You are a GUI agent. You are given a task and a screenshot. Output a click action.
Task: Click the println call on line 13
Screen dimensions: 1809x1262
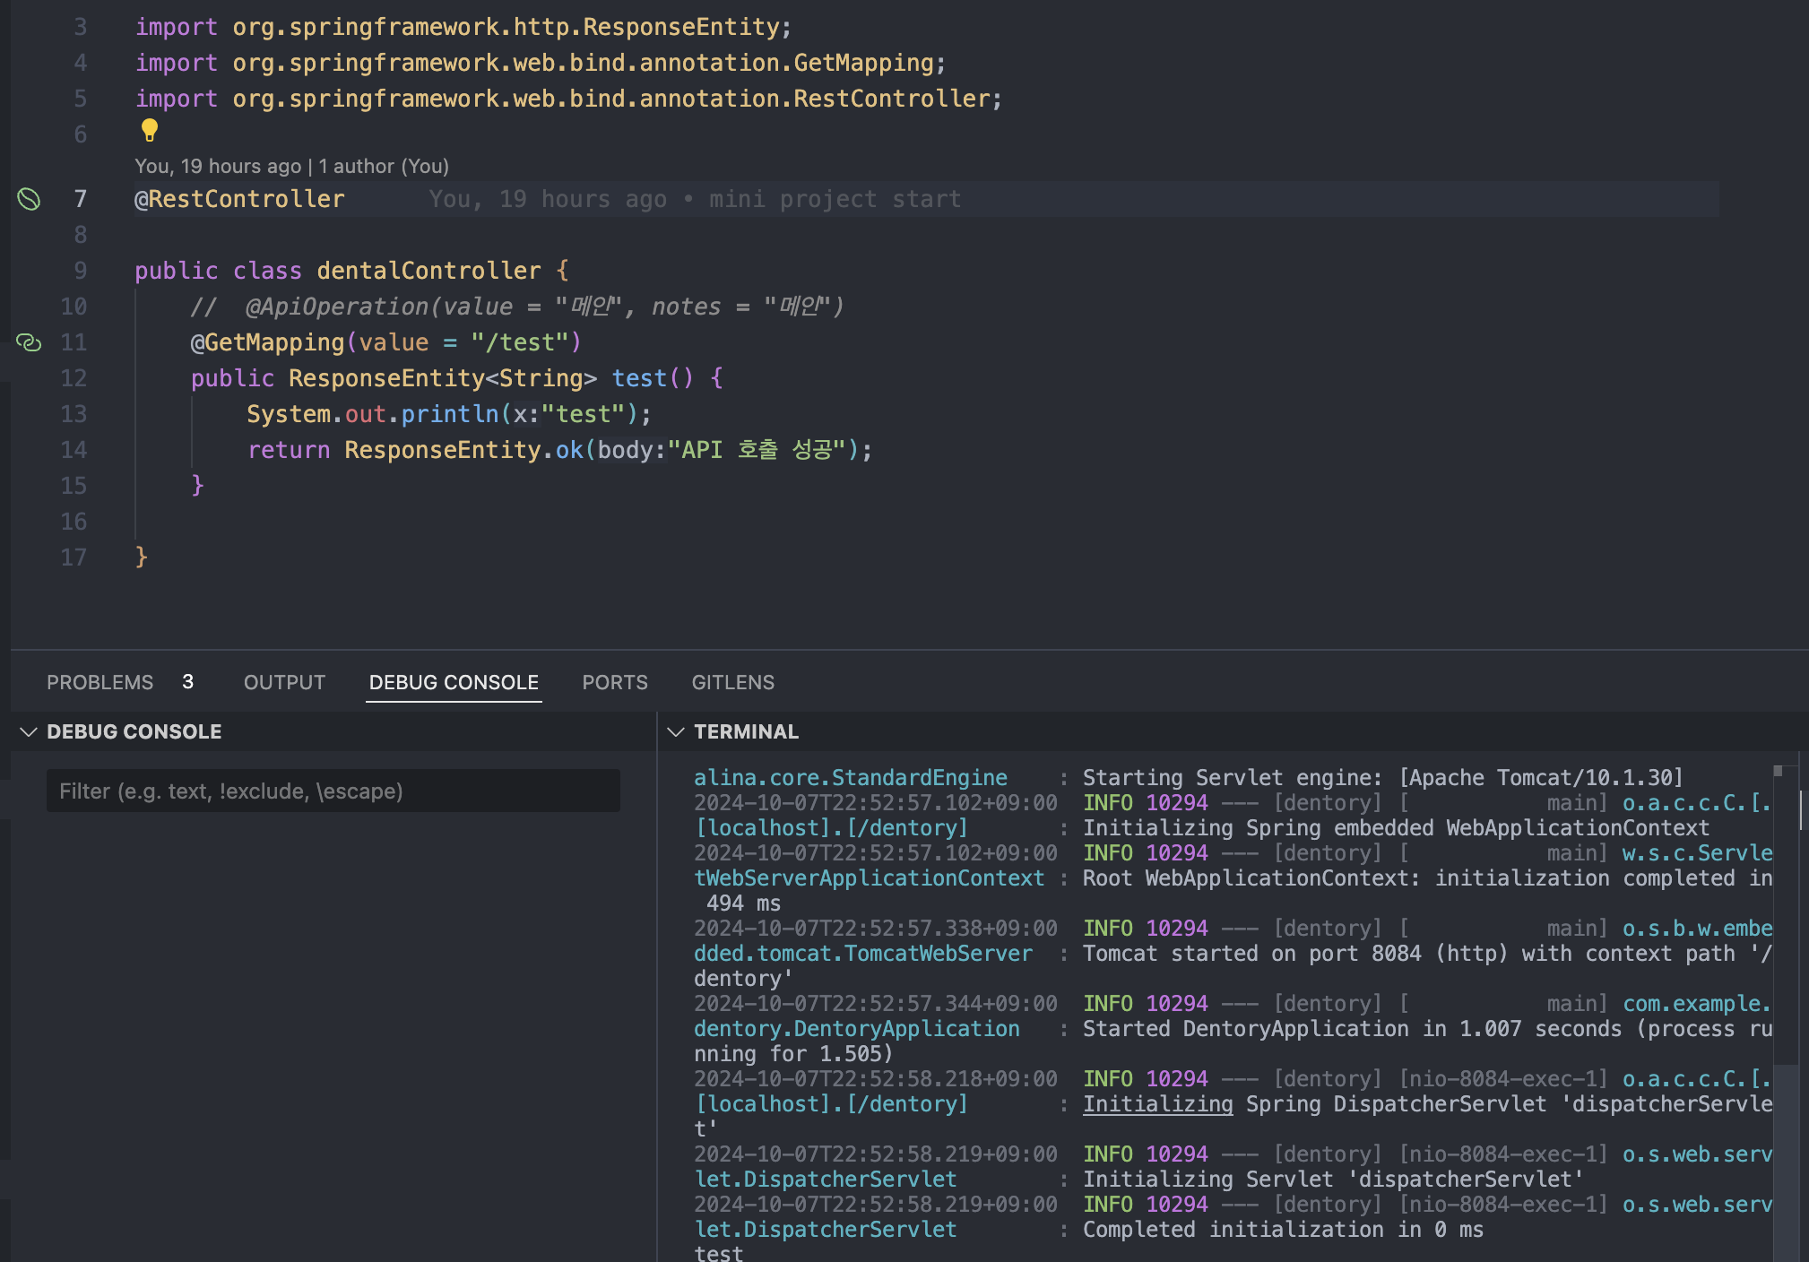tap(450, 414)
